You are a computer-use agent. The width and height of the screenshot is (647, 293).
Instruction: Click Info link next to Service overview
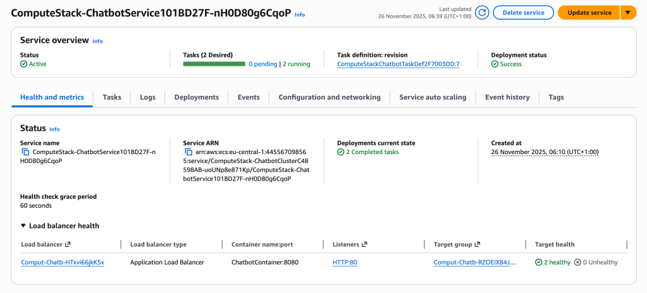click(97, 41)
